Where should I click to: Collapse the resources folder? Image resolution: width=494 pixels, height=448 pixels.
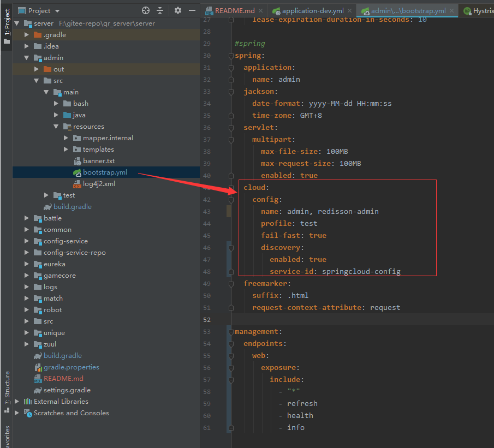pyautogui.click(x=56, y=127)
